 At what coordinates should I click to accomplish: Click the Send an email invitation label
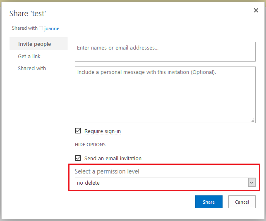click(x=113, y=158)
